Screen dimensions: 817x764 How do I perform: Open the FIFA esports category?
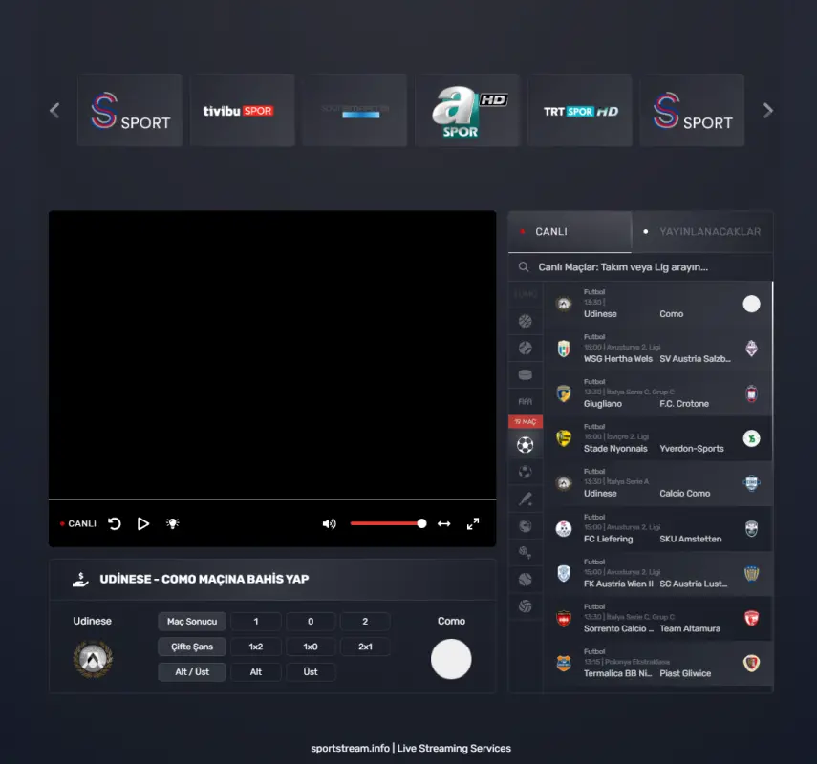click(526, 401)
